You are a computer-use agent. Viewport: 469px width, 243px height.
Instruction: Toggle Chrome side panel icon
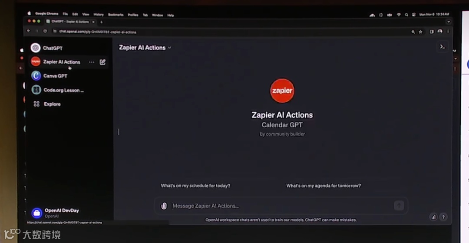pos(432,32)
